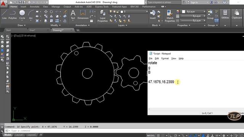Expand the Draw panel dropdown
This screenshot has width=244, height=137.
tap(21, 25)
